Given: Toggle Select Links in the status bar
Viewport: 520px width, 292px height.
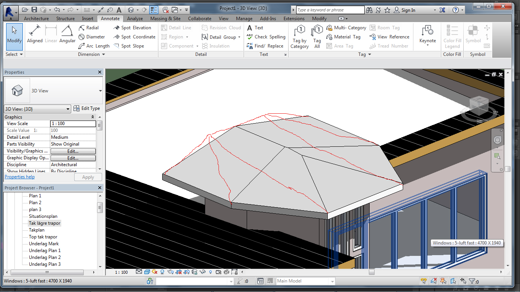Looking at the screenshot, I should pos(424,281).
